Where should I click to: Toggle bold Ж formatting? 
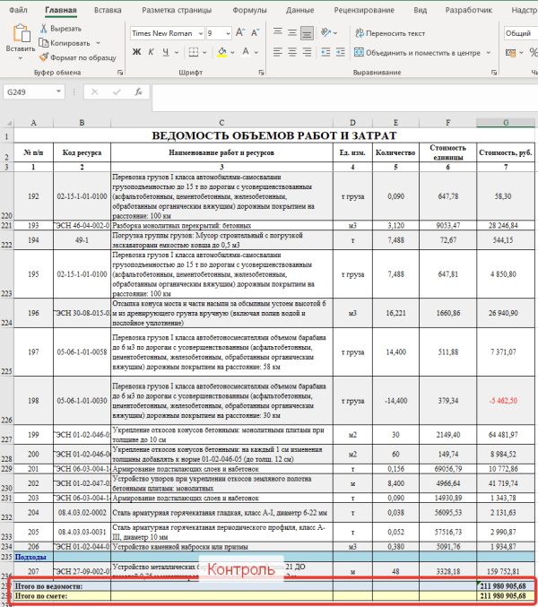(136, 52)
